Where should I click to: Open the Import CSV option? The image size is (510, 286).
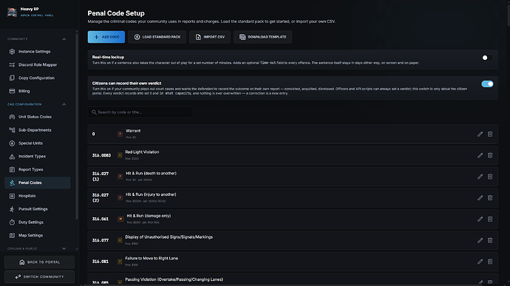click(210, 37)
